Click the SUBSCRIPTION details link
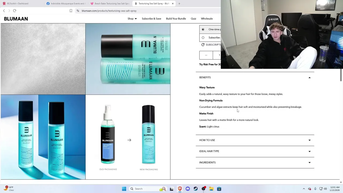 (213, 45)
